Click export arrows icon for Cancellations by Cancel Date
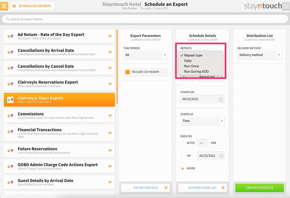The height and width of the screenshot is (198, 290). (x=10, y=68)
